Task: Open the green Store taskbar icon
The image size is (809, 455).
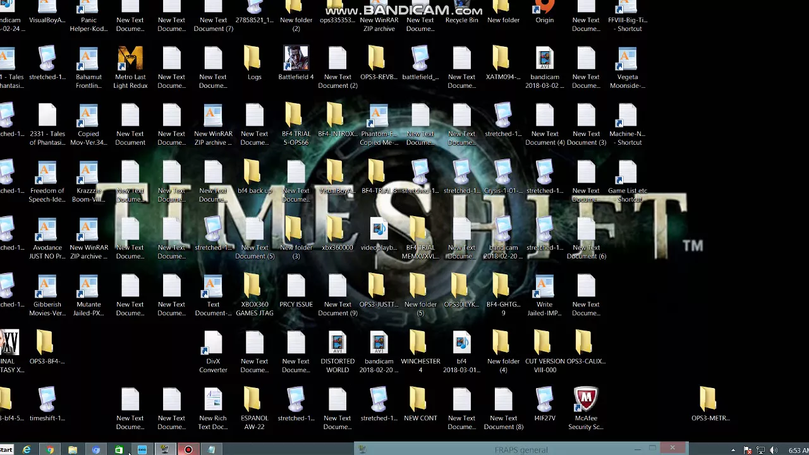Action: (x=119, y=449)
